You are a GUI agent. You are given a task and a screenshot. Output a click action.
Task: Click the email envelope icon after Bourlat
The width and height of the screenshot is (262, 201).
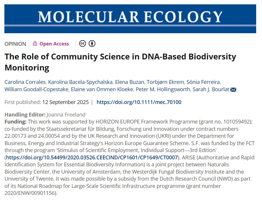233,90
